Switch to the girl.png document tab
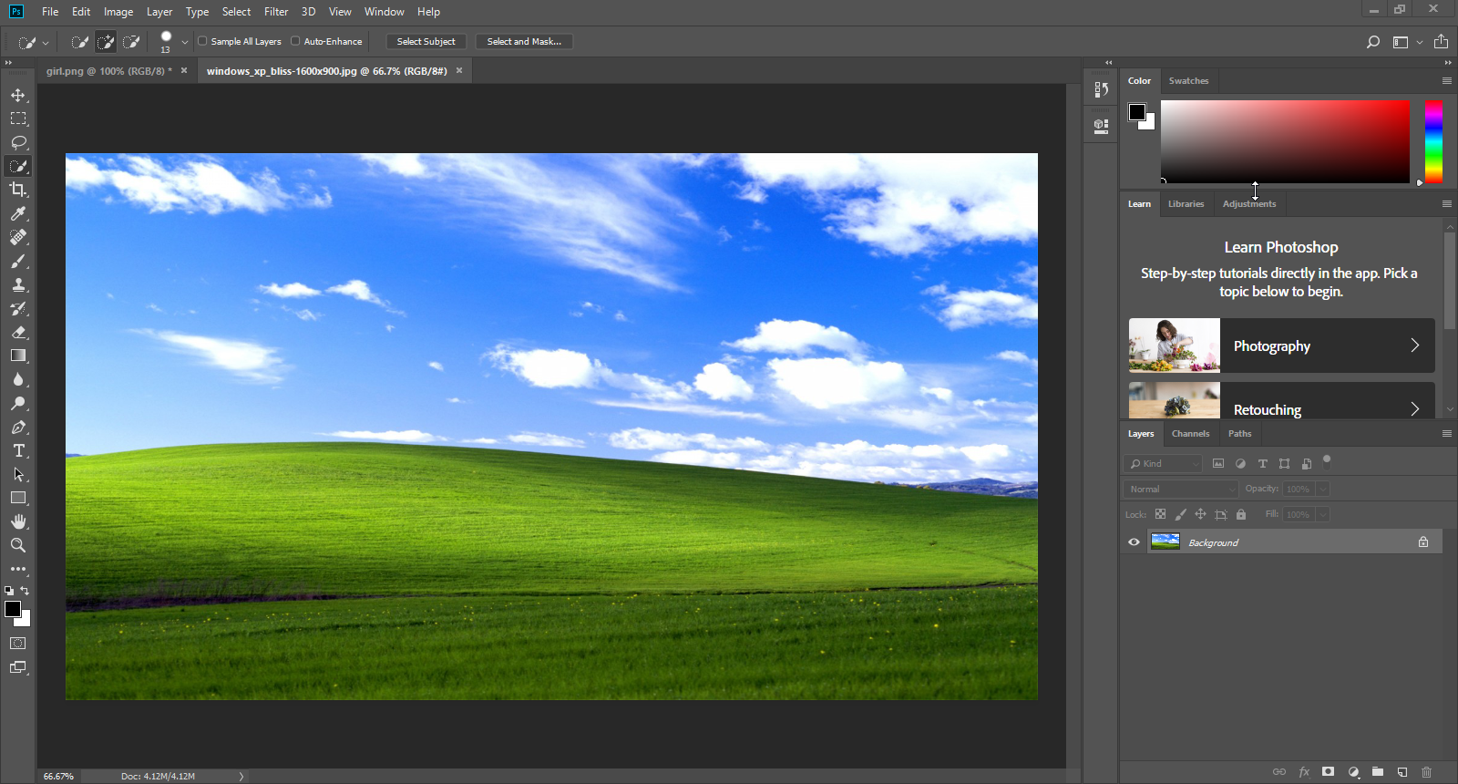Image resolution: width=1458 pixels, height=784 pixels. tap(108, 71)
